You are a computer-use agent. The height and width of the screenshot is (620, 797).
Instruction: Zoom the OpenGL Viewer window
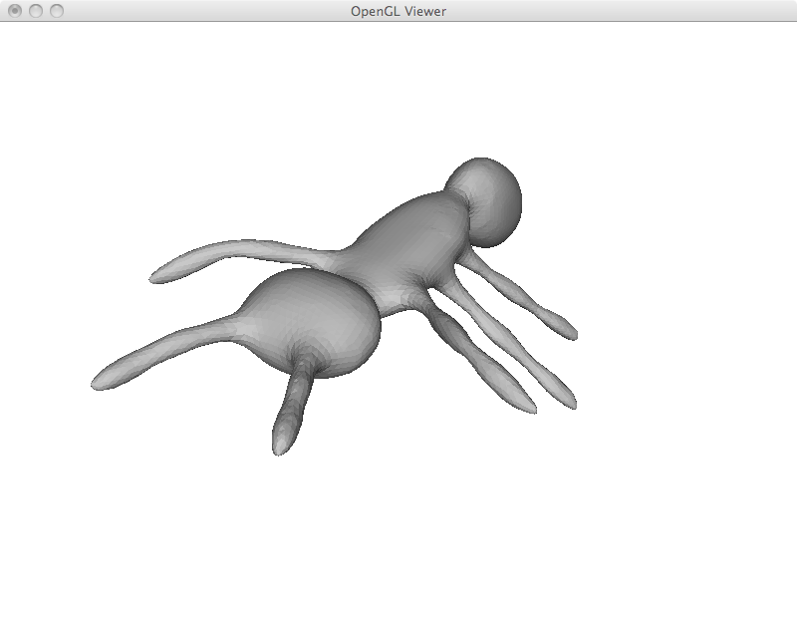(57, 11)
